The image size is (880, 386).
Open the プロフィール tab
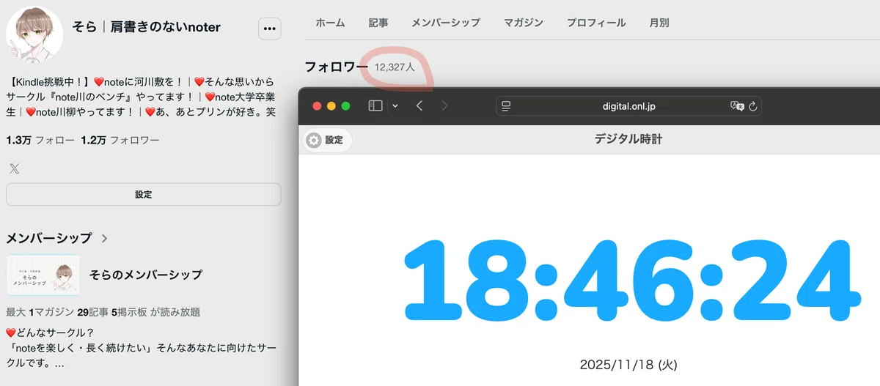[596, 23]
